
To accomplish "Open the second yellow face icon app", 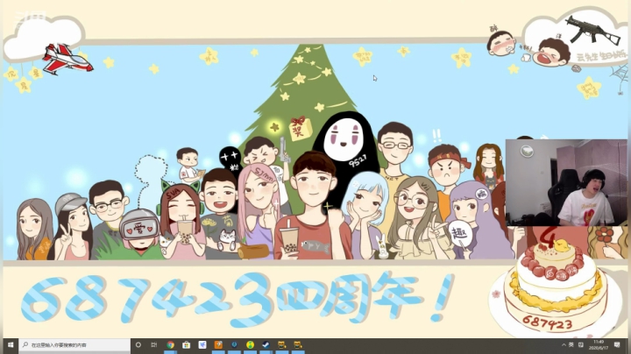I will tap(297, 344).
